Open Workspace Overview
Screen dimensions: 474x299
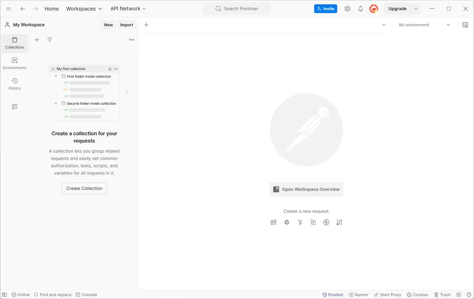[306, 189]
